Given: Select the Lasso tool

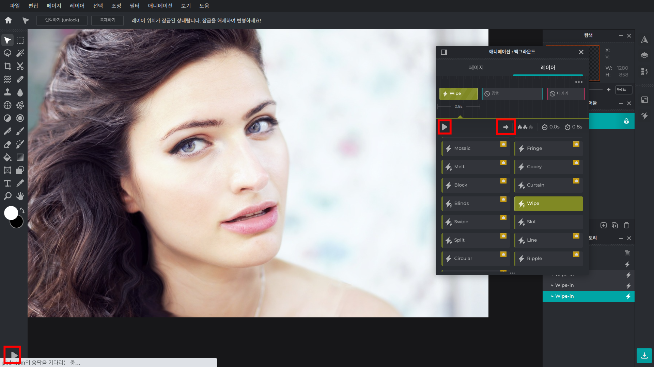Looking at the screenshot, I should [x=7, y=53].
